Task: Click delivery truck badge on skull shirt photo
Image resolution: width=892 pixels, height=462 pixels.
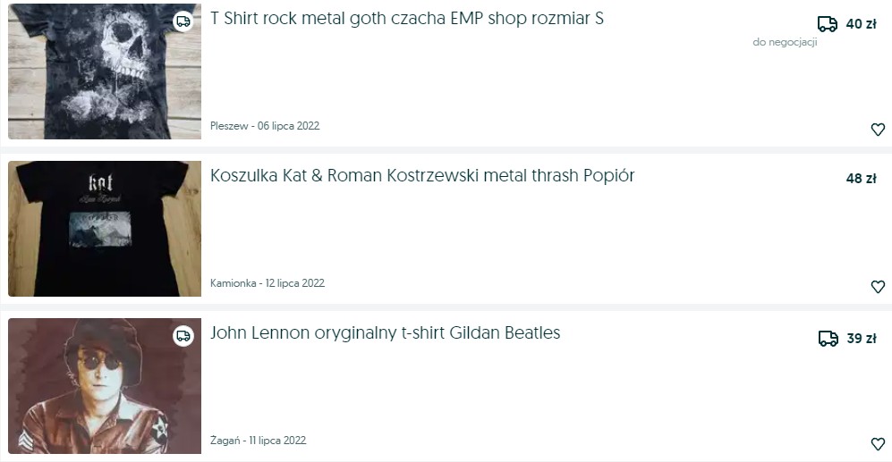Action: tap(183, 21)
